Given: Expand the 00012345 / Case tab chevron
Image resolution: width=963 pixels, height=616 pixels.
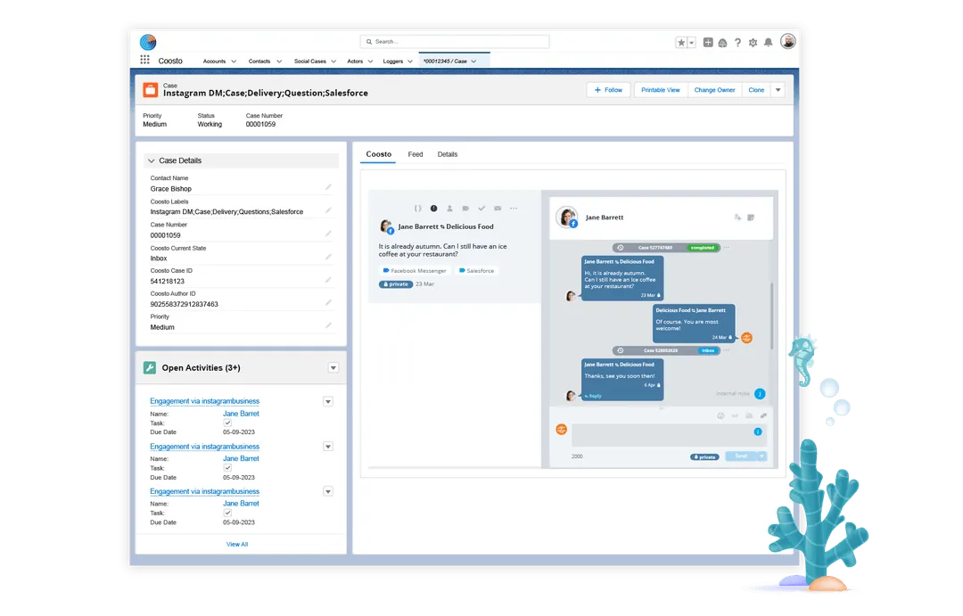Looking at the screenshot, I should [x=473, y=62].
